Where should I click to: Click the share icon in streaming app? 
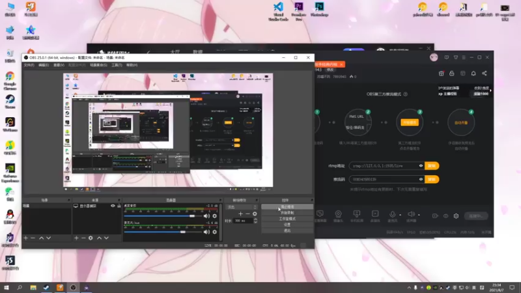(x=485, y=74)
